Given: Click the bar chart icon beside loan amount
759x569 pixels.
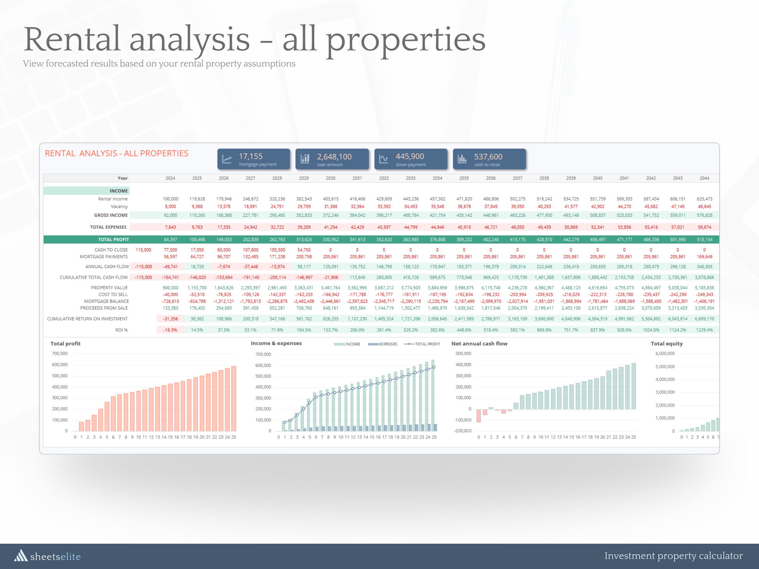Looking at the screenshot, I should pos(305,158).
